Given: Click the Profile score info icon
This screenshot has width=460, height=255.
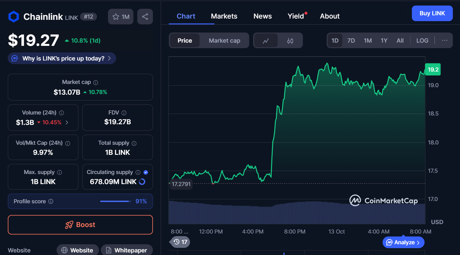Looking at the screenshot, I should point(51,202).
